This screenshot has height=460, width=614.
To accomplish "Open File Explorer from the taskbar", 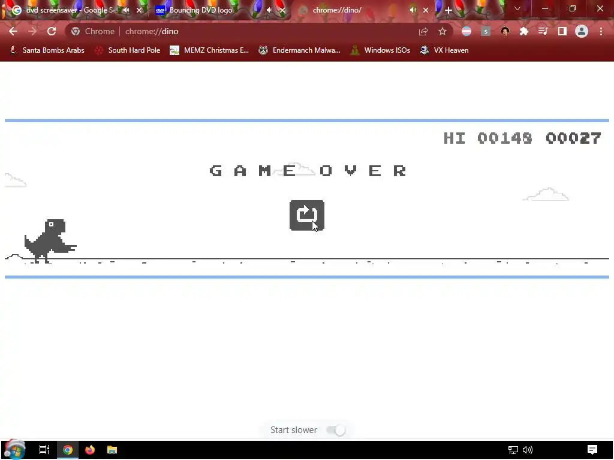I will 112,450.
